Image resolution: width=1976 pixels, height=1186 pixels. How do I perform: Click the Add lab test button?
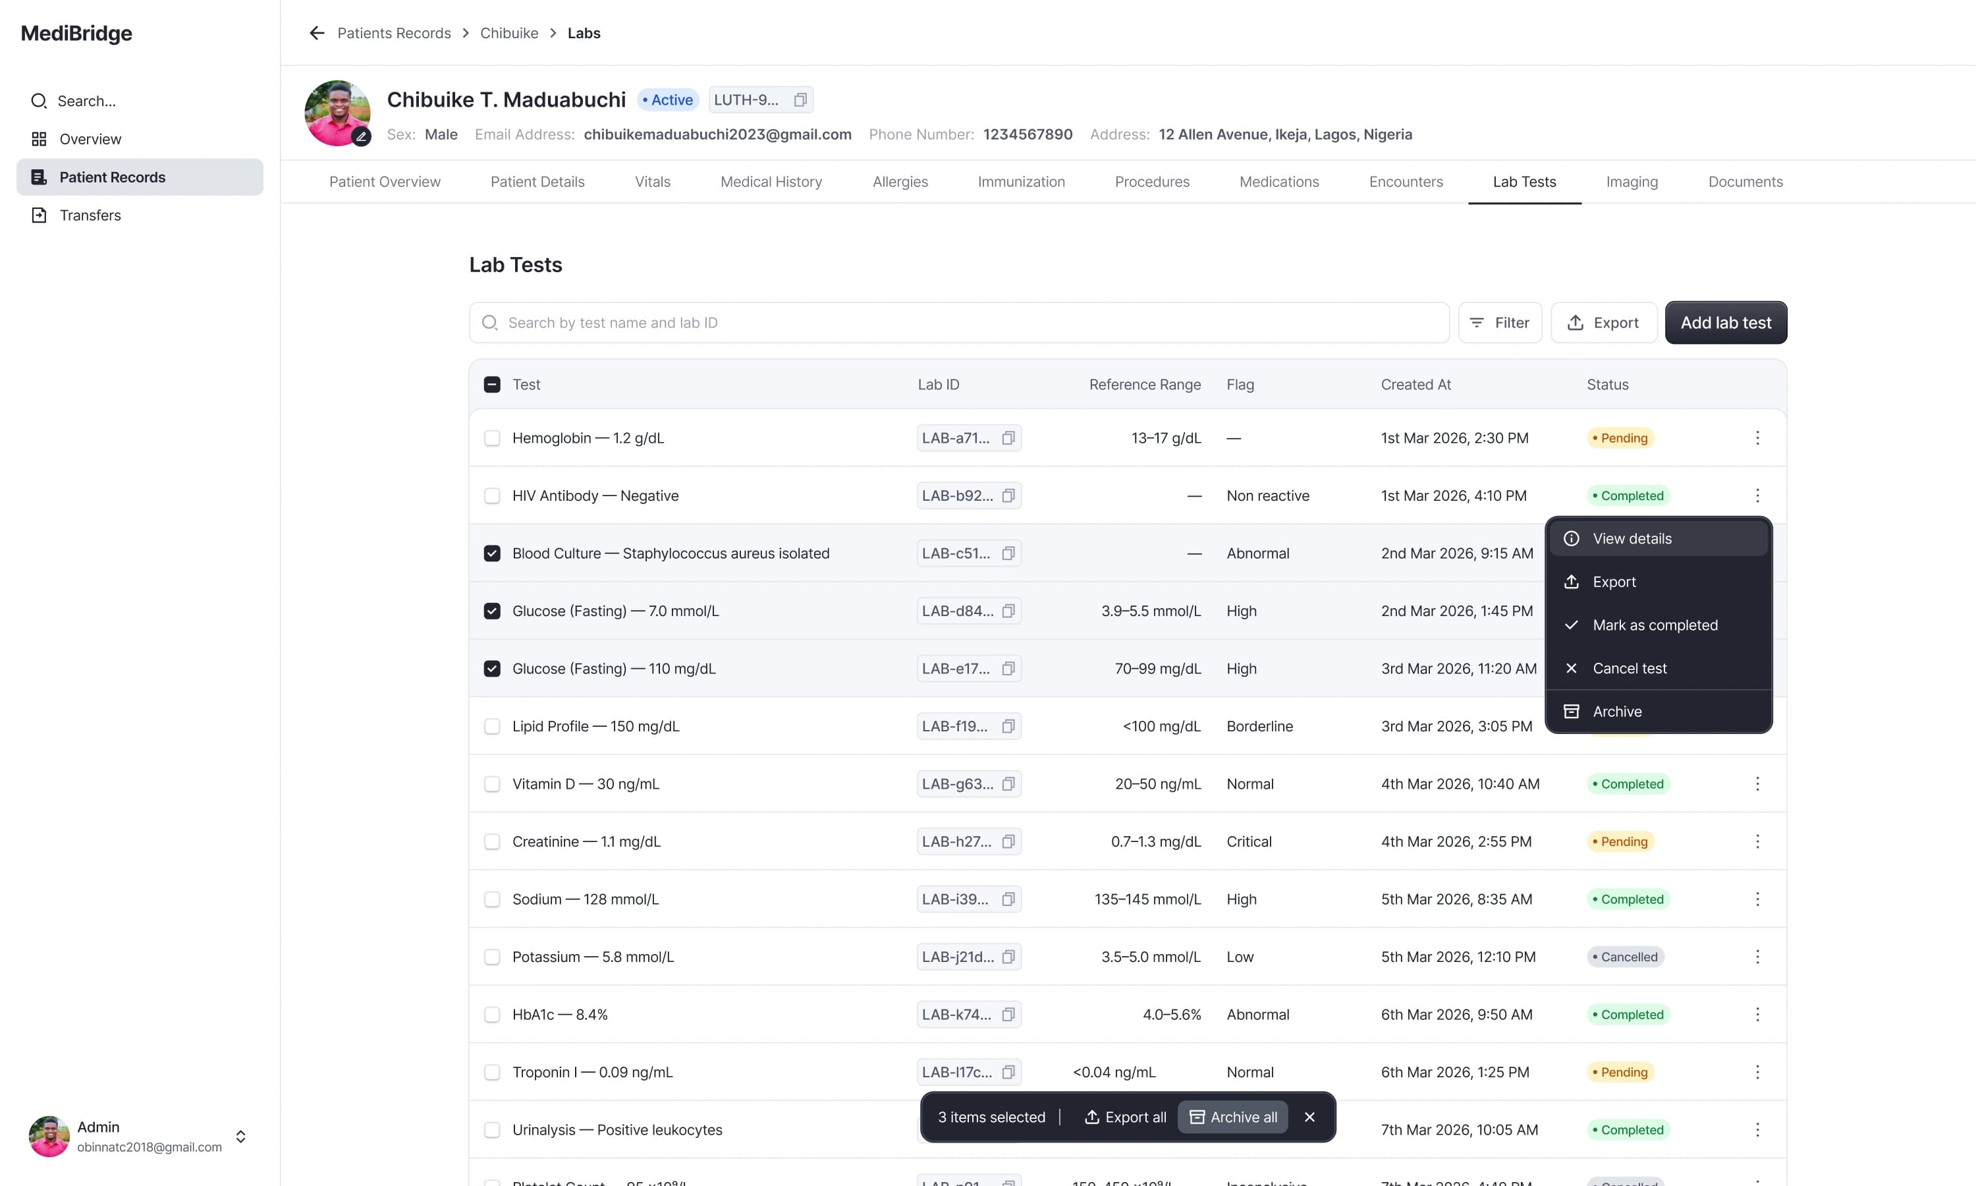tap(1725, 323)
